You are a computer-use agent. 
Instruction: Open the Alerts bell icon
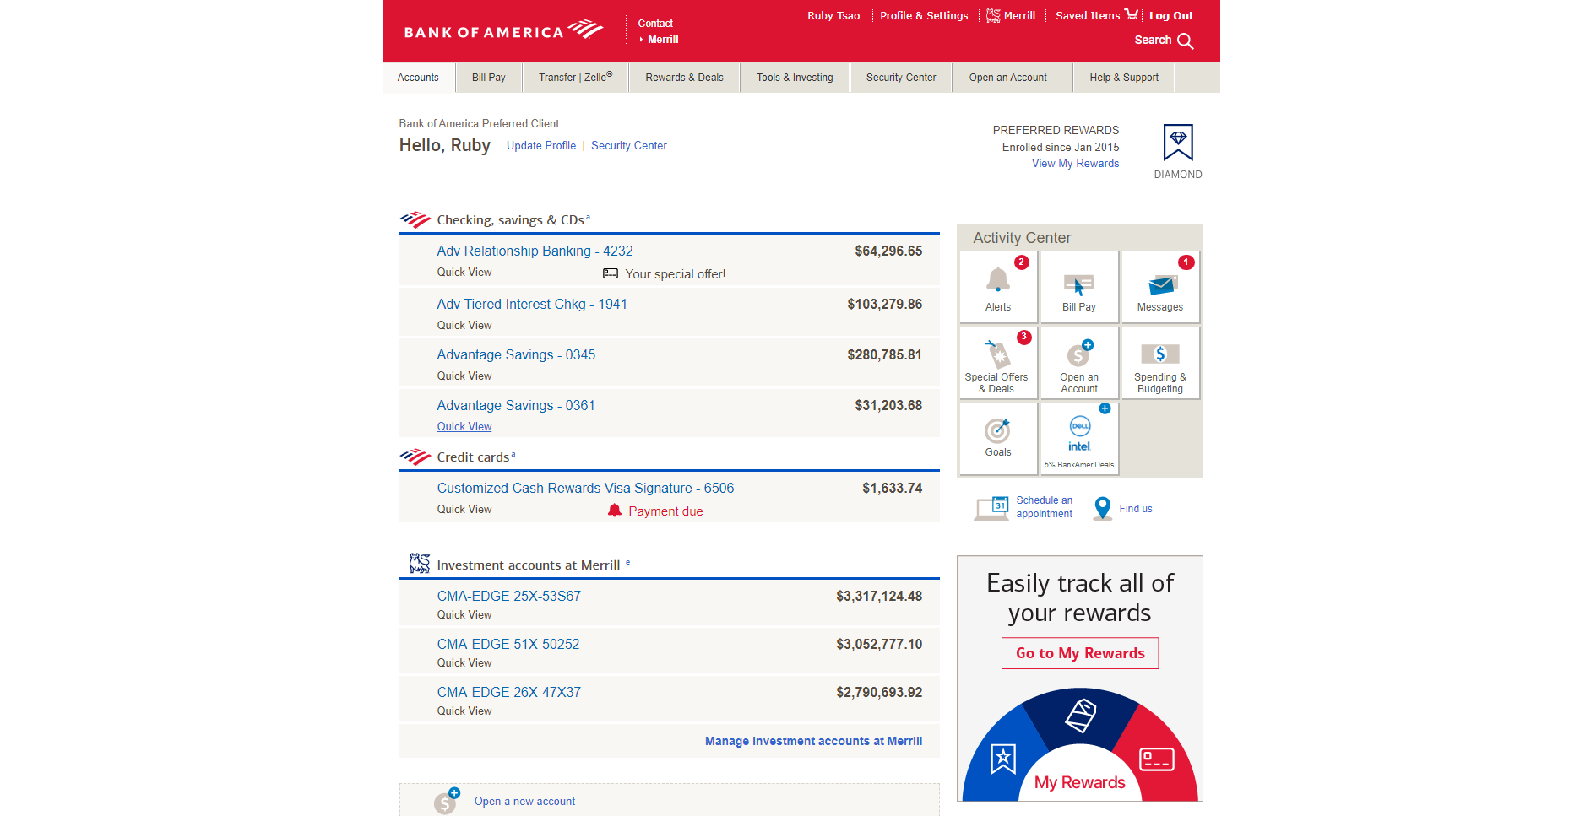(998, 279)
